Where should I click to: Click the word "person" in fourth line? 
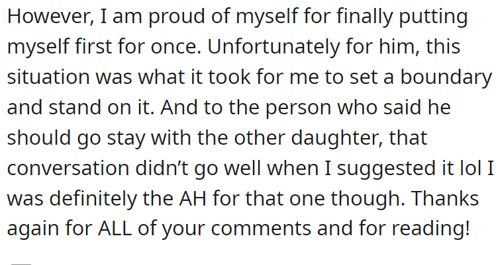298,109
